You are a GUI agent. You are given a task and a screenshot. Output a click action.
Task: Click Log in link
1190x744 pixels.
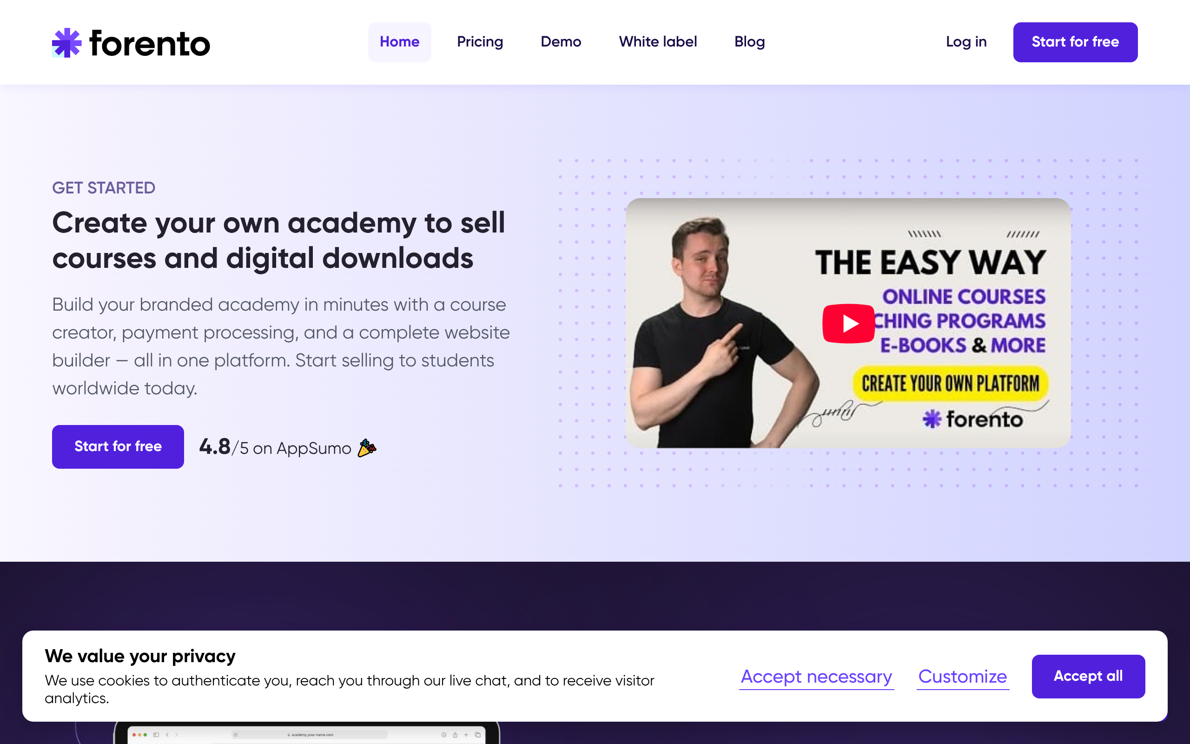coord(966,42)
